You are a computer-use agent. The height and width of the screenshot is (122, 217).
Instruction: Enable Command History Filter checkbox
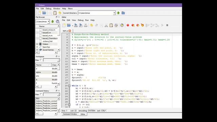(x=41, y=94)
